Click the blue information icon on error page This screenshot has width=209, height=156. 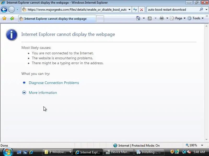(x=11, y=35)
